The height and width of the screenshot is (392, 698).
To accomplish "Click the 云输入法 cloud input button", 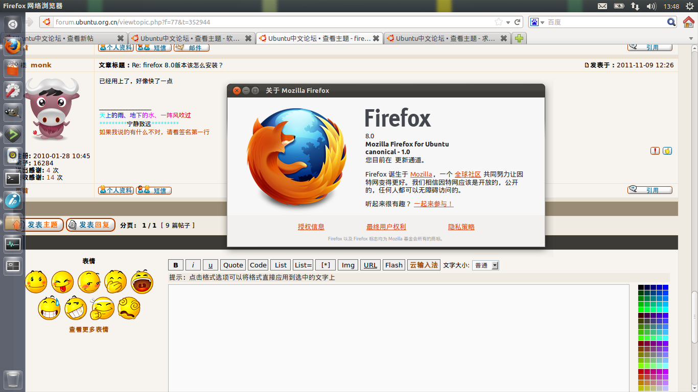I will (x=424, y=265).
